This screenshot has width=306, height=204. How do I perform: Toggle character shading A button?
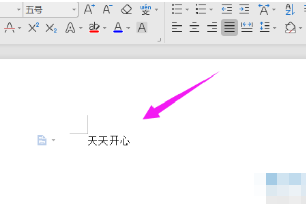tap(142, 28)
